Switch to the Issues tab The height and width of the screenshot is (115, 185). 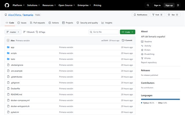tap(22, 23)
